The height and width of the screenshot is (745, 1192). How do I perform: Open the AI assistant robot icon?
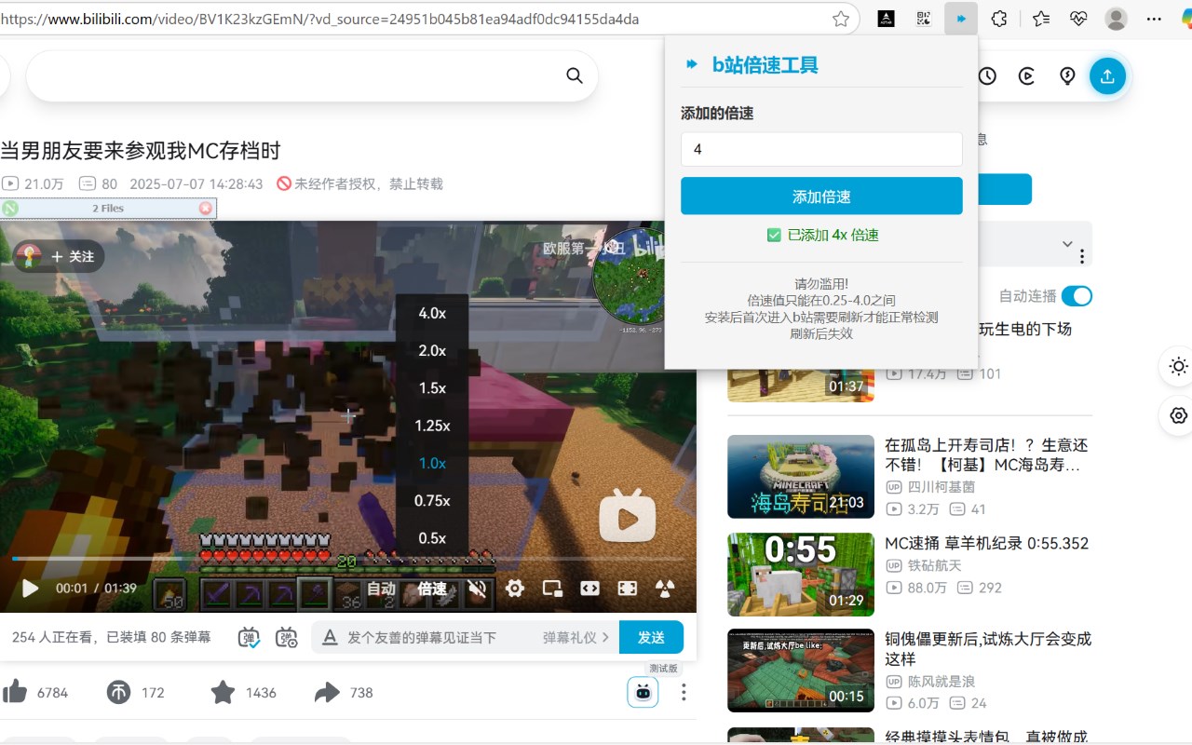pyautogui.click(x=643, y=692)
